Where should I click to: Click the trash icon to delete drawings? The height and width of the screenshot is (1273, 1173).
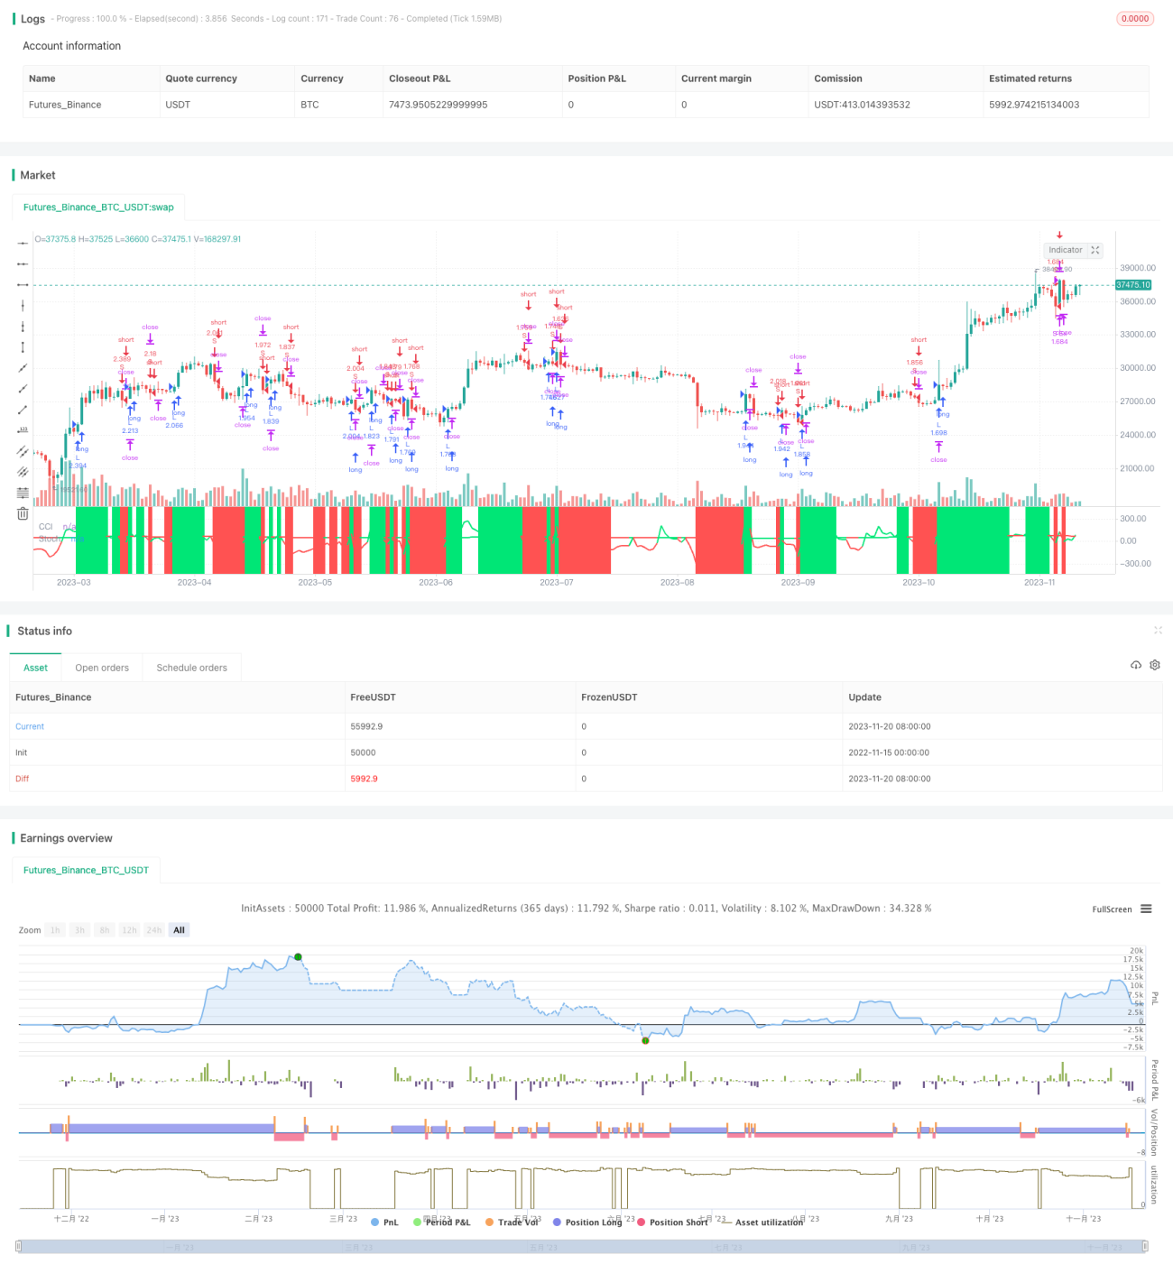coord(23,513)
